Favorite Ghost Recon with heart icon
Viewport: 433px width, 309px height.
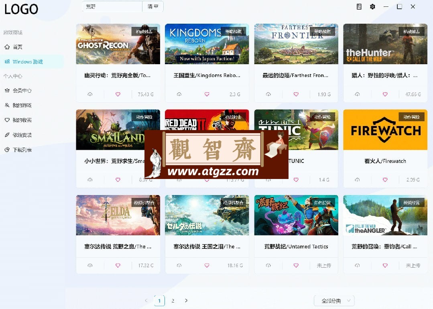coord(118,94)
